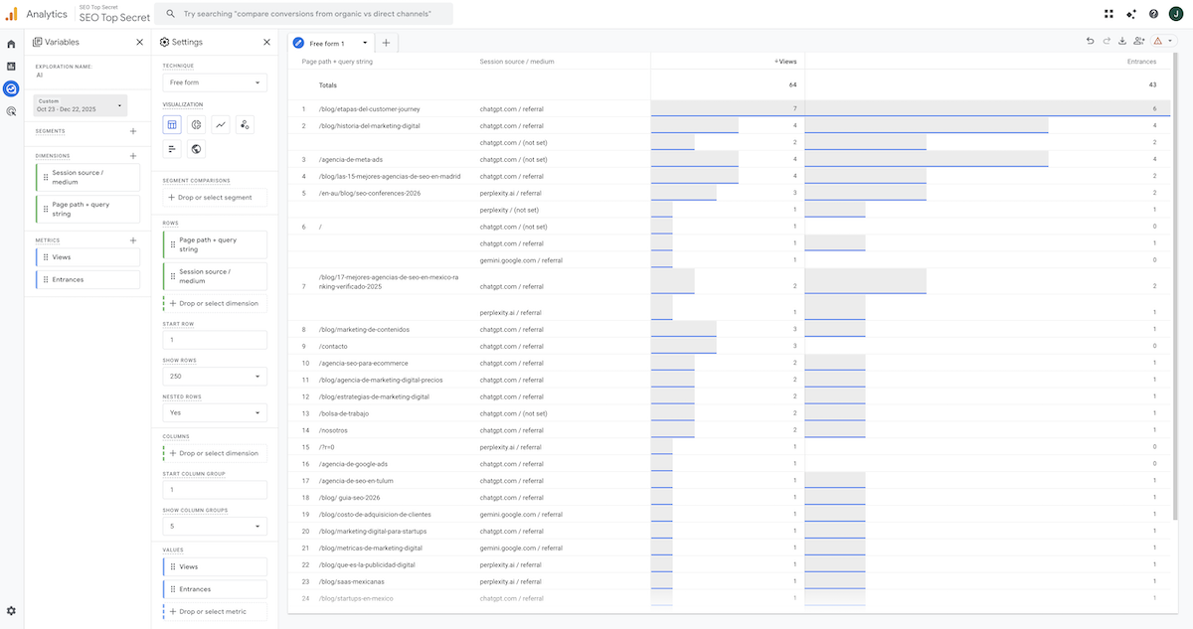Expand the anomaly warning dropdown arrow

point(1169,41)
